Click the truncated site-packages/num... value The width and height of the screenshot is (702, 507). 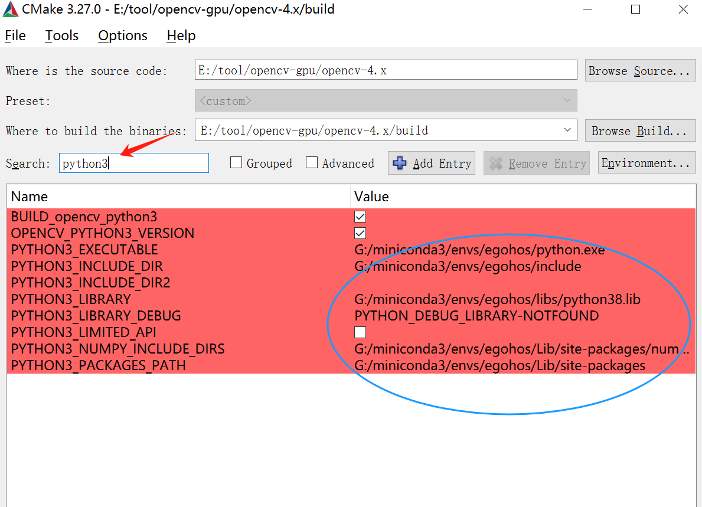click(x=522, y=349)
